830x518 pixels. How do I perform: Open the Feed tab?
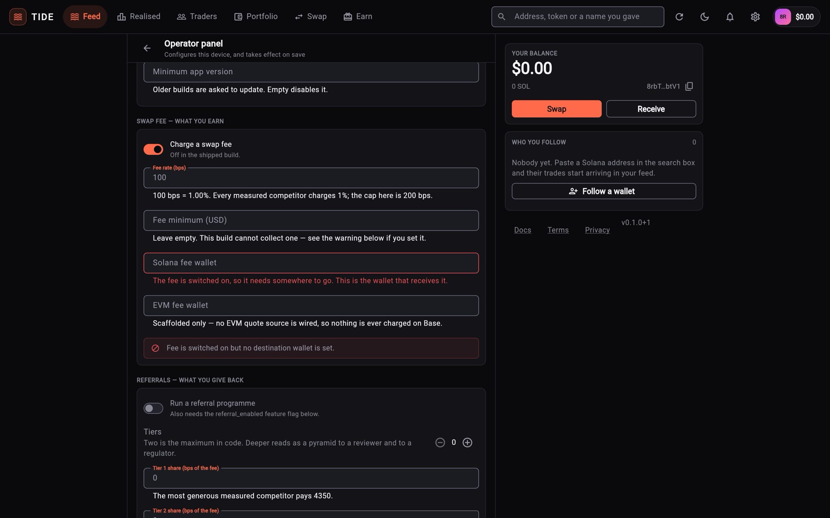coord(85,17)
